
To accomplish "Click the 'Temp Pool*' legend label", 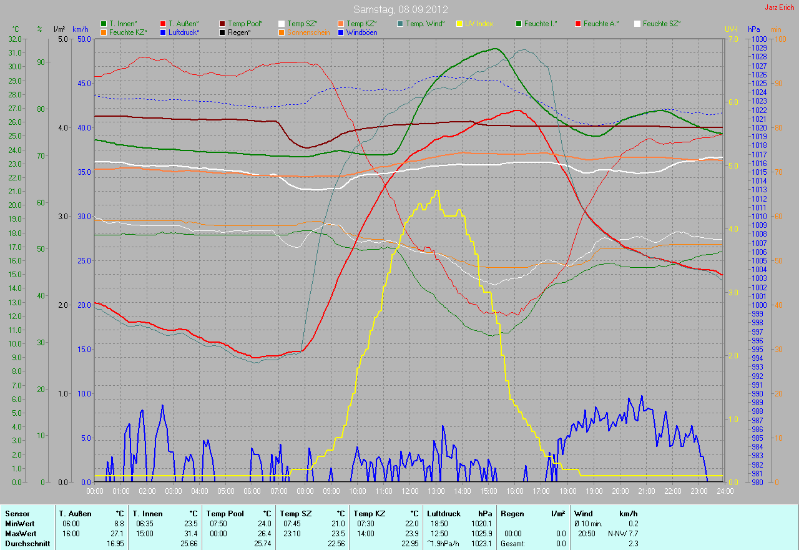I will click(245, 24).
